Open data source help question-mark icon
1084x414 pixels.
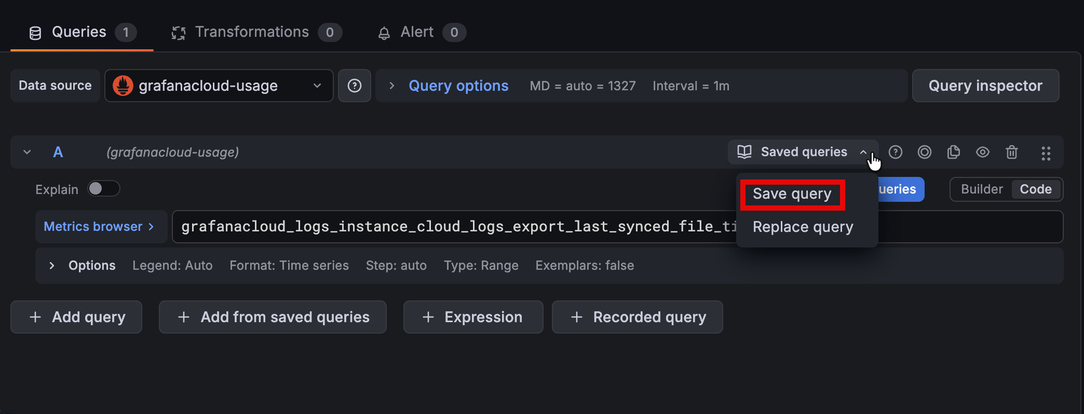coord(355,86)
